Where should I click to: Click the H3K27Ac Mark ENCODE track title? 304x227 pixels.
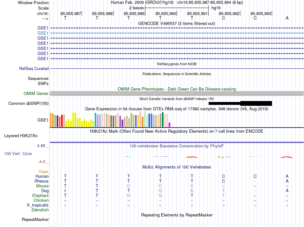[x=177, y=131]
